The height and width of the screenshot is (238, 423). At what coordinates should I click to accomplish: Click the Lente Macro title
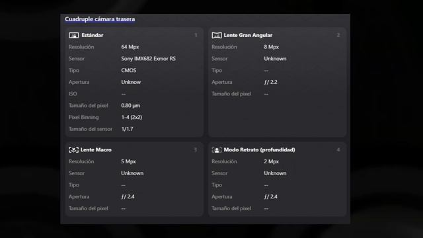click(x=96, y=150)
